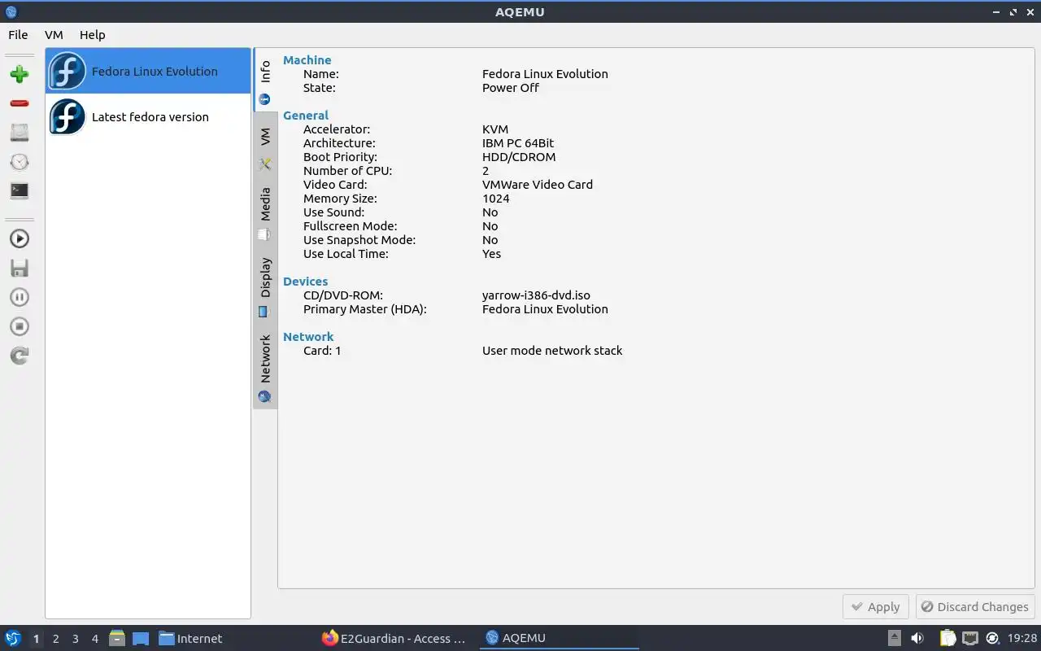Switch to workspace 1 in the taskbar

tap(36, 639)
